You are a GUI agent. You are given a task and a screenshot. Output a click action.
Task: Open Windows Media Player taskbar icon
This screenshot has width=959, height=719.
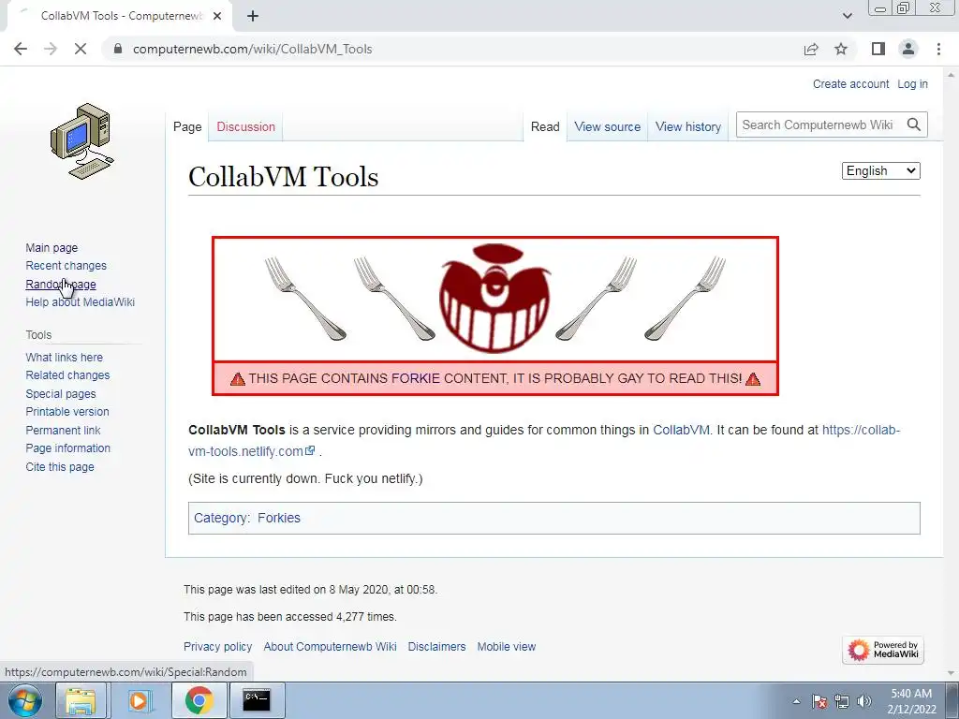139,700
